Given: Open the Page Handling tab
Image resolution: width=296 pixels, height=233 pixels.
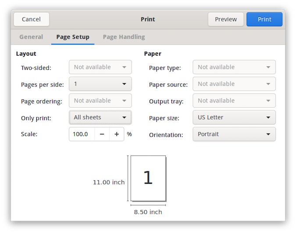Looking at the screenshot, I should 124,37.
